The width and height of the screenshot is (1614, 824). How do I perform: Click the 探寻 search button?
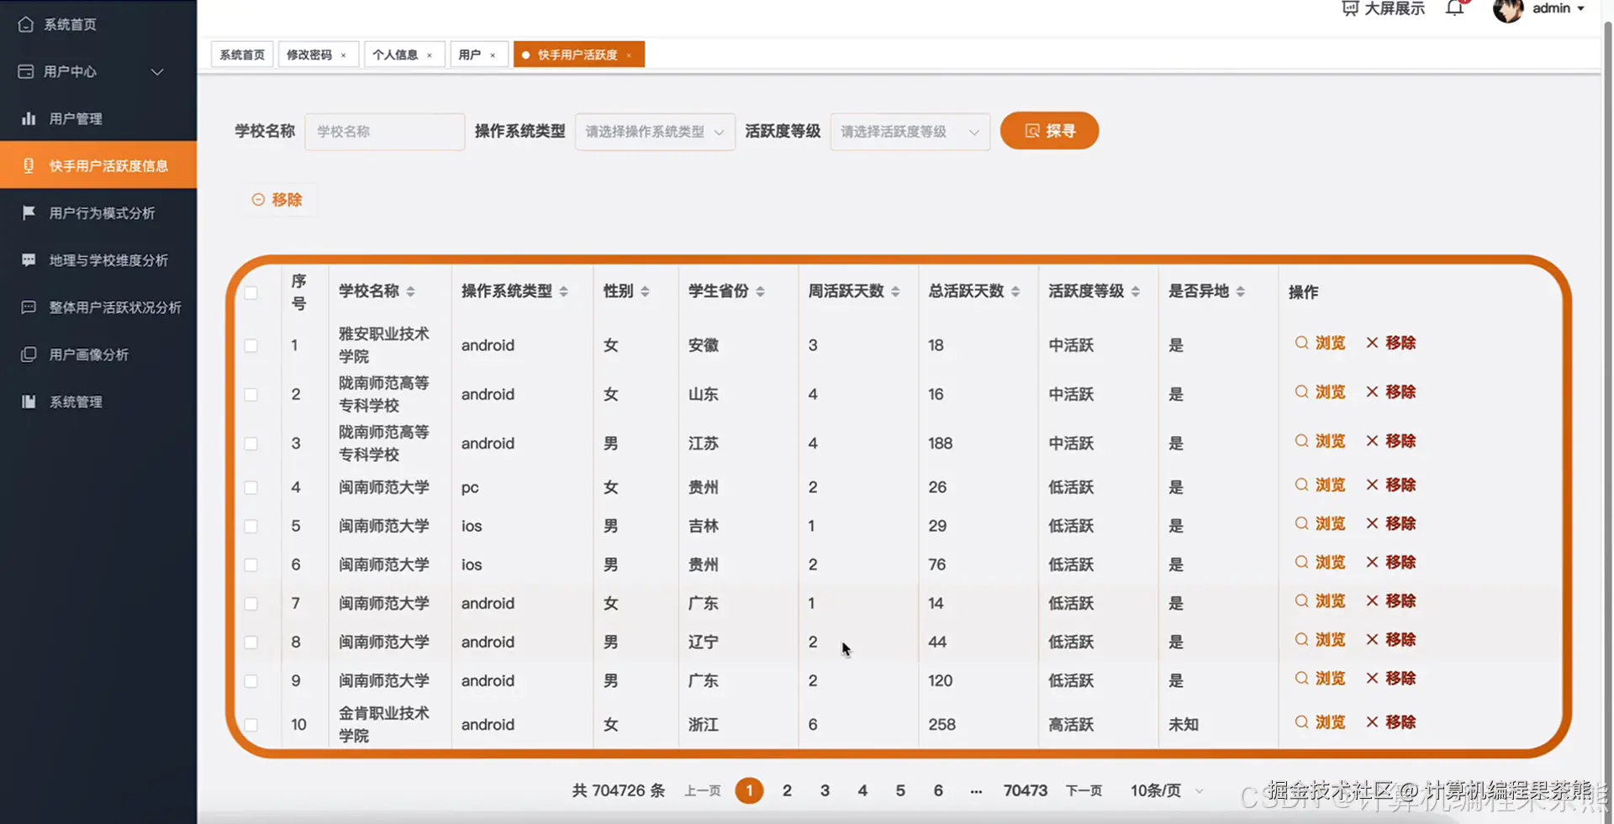point(1049,131)
